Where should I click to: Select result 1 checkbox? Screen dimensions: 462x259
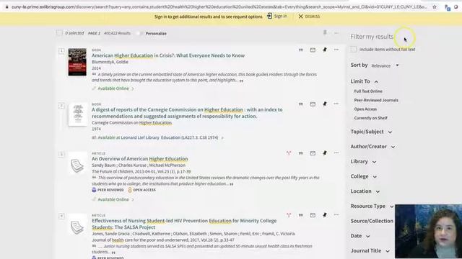(x=61, y=51)
